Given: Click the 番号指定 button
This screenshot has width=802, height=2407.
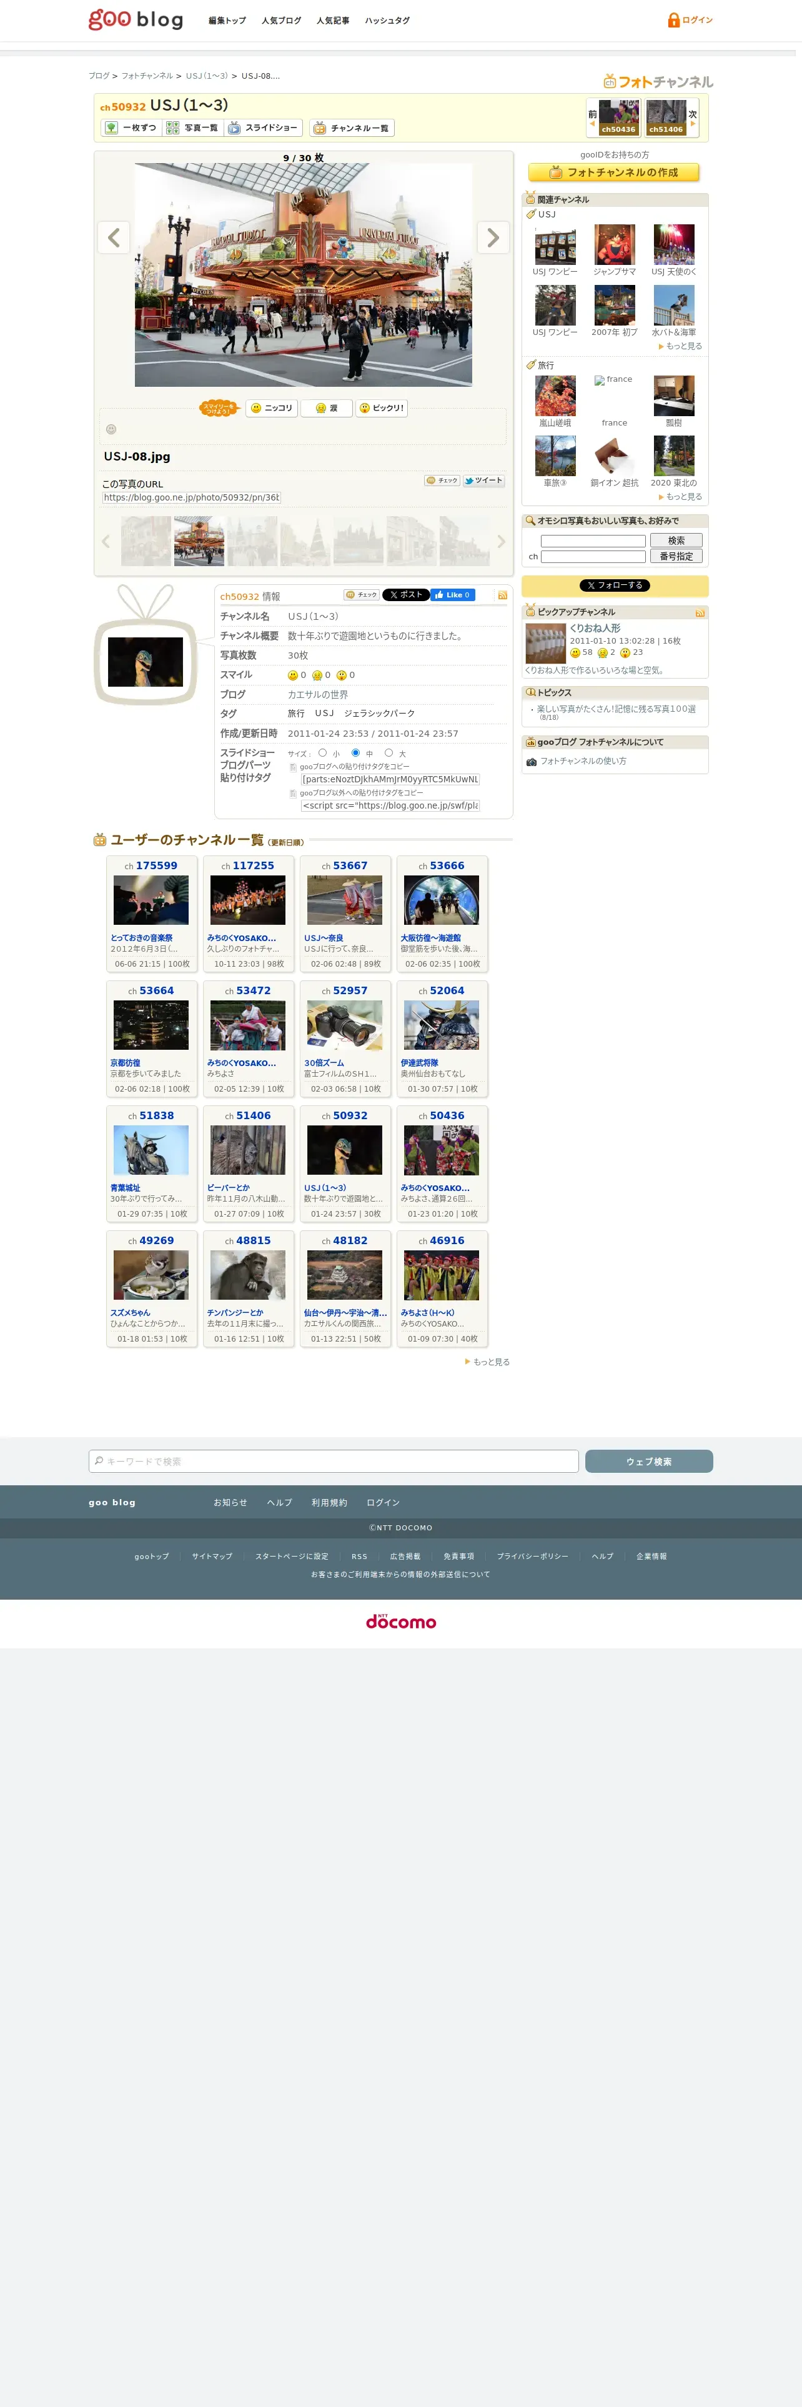Looking at the screenshot, I should tap(676, 556).
